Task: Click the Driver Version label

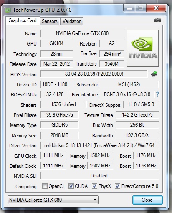Action: [x=23, y=146]
